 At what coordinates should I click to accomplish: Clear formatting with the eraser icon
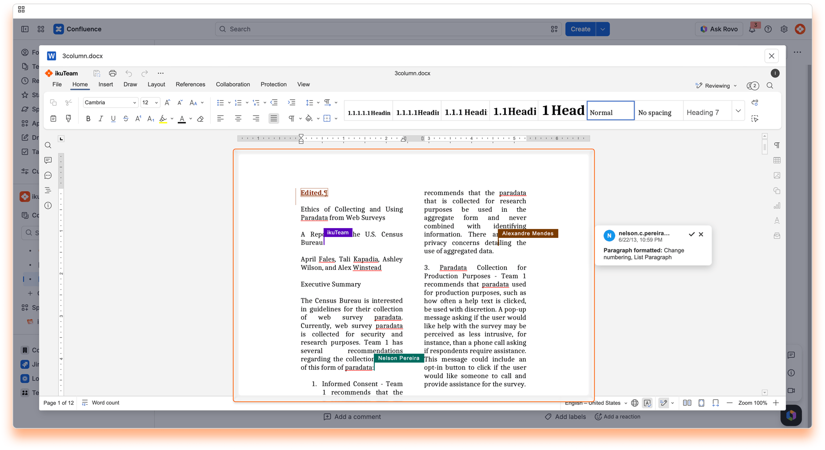[x=200, y=118]
